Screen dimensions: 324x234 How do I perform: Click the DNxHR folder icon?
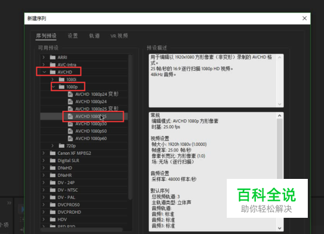pos(52,175)
